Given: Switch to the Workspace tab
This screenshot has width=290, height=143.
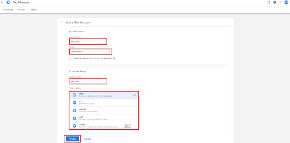Looking at the screenshot, I should pyautogui.click(x=8, y=10).
